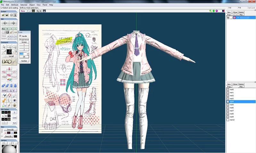Image resolution: width=256 pixels, height=153 pixels.
Task: Click the Number button in Scale panel
Action: pyautogui.click(x=24, y=61)
